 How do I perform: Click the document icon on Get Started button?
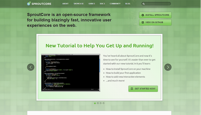[132, 89]
